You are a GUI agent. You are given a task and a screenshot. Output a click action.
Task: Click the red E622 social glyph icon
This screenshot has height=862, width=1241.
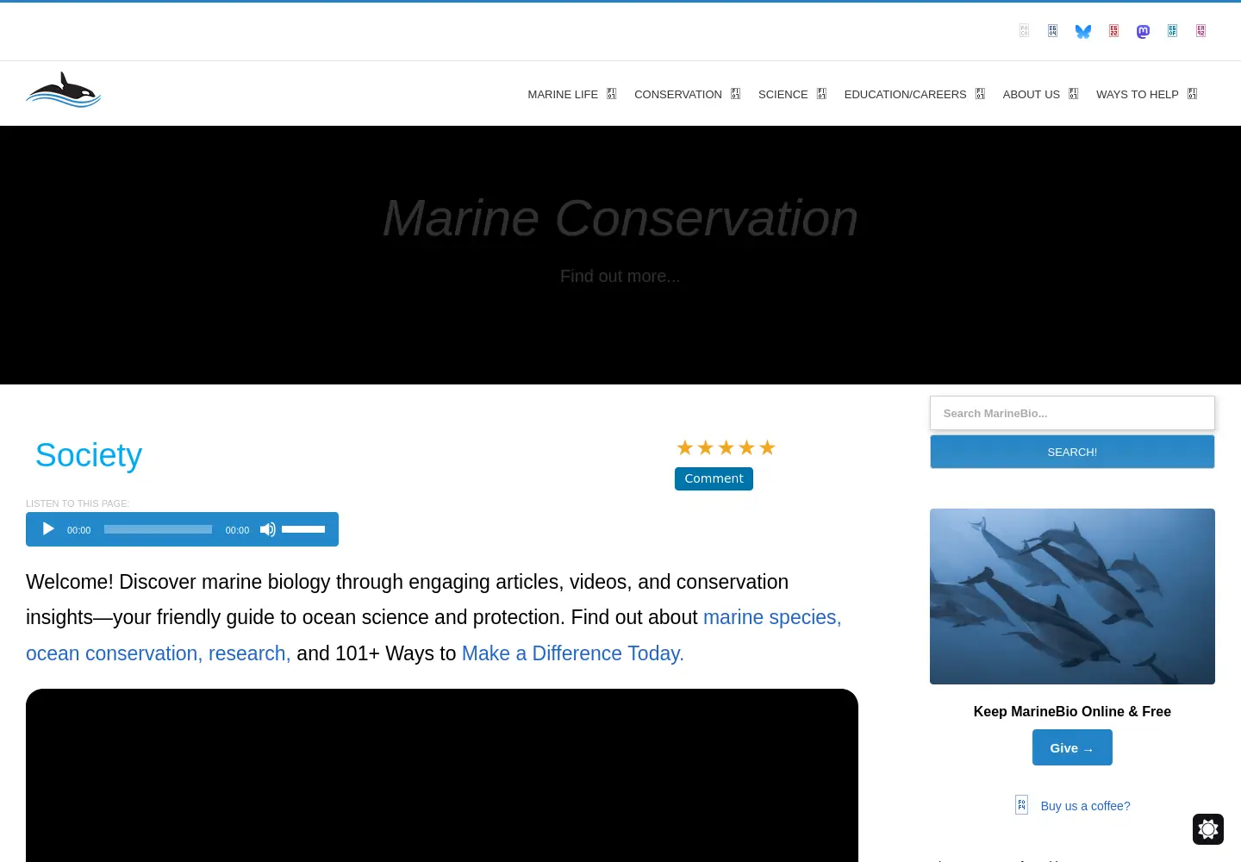[x=1113, y=30]
